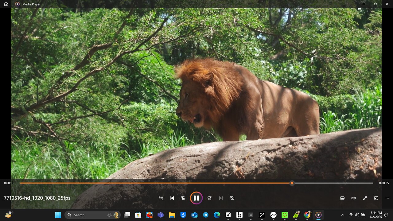Click the remaining time 0:00:05

click(384, 183)
